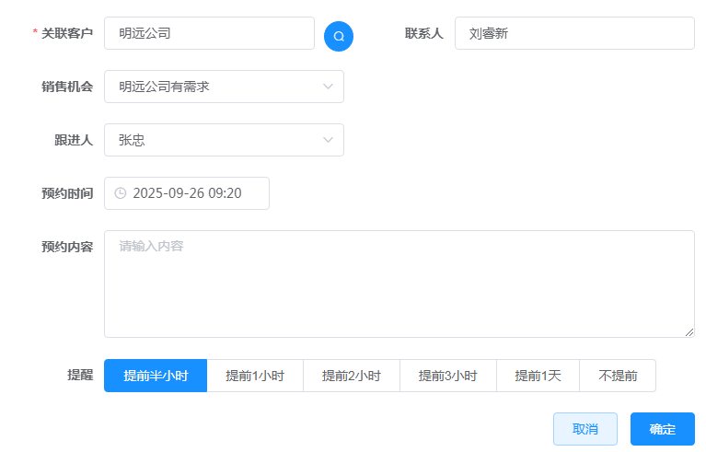
Task: Choose the 提前2小时 reminder option
Action: click(x=351, y=376)
